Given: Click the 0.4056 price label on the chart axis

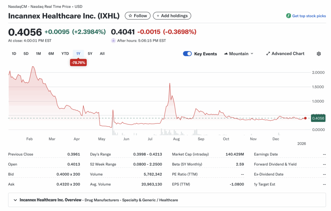Looking at the screenshot, I should tap(318, 118).
